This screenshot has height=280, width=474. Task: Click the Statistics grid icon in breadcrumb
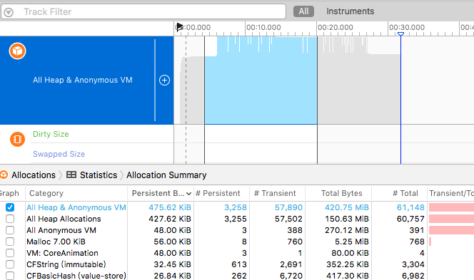point(71,175)
